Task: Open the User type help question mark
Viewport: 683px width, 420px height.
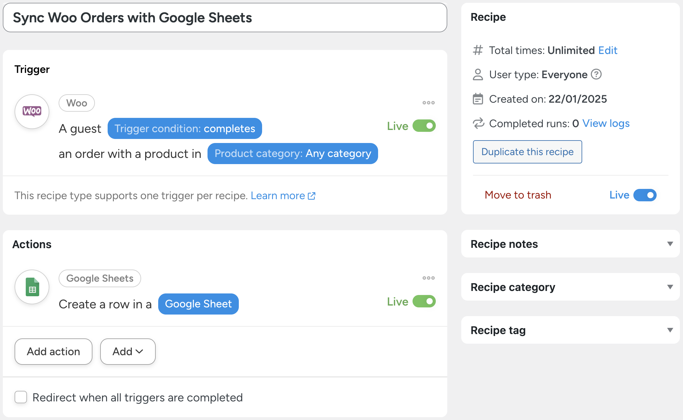Action: pos(596,74)
